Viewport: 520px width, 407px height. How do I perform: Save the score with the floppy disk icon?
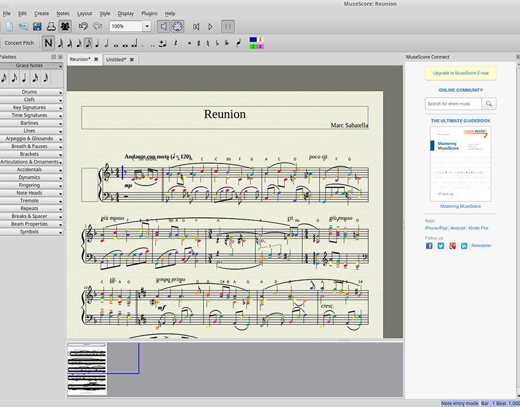tap(37, 26)
